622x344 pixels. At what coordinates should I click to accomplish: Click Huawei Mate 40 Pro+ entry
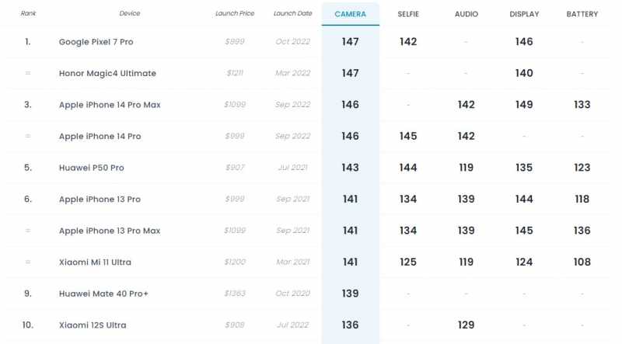click(x=103, y=294)
